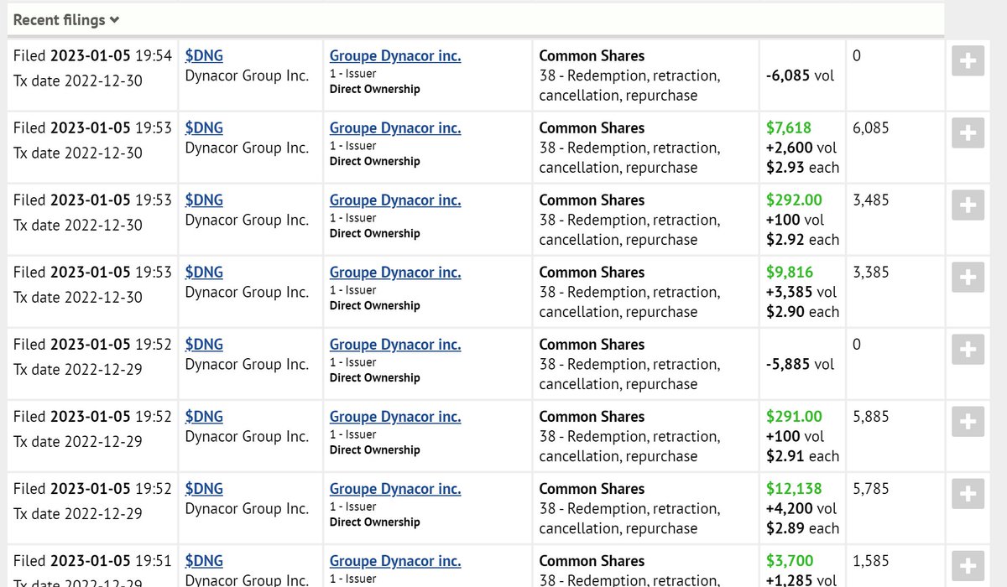Expand plus icon for $7,618 filing row

point(968,133)
